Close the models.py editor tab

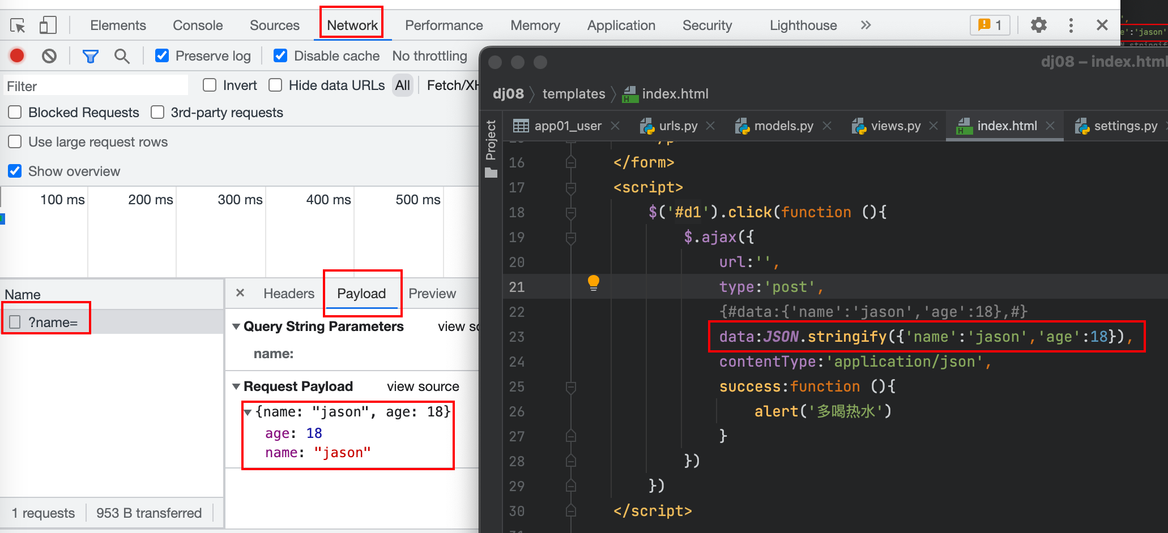pyautogui.click(x=827, y=126)
